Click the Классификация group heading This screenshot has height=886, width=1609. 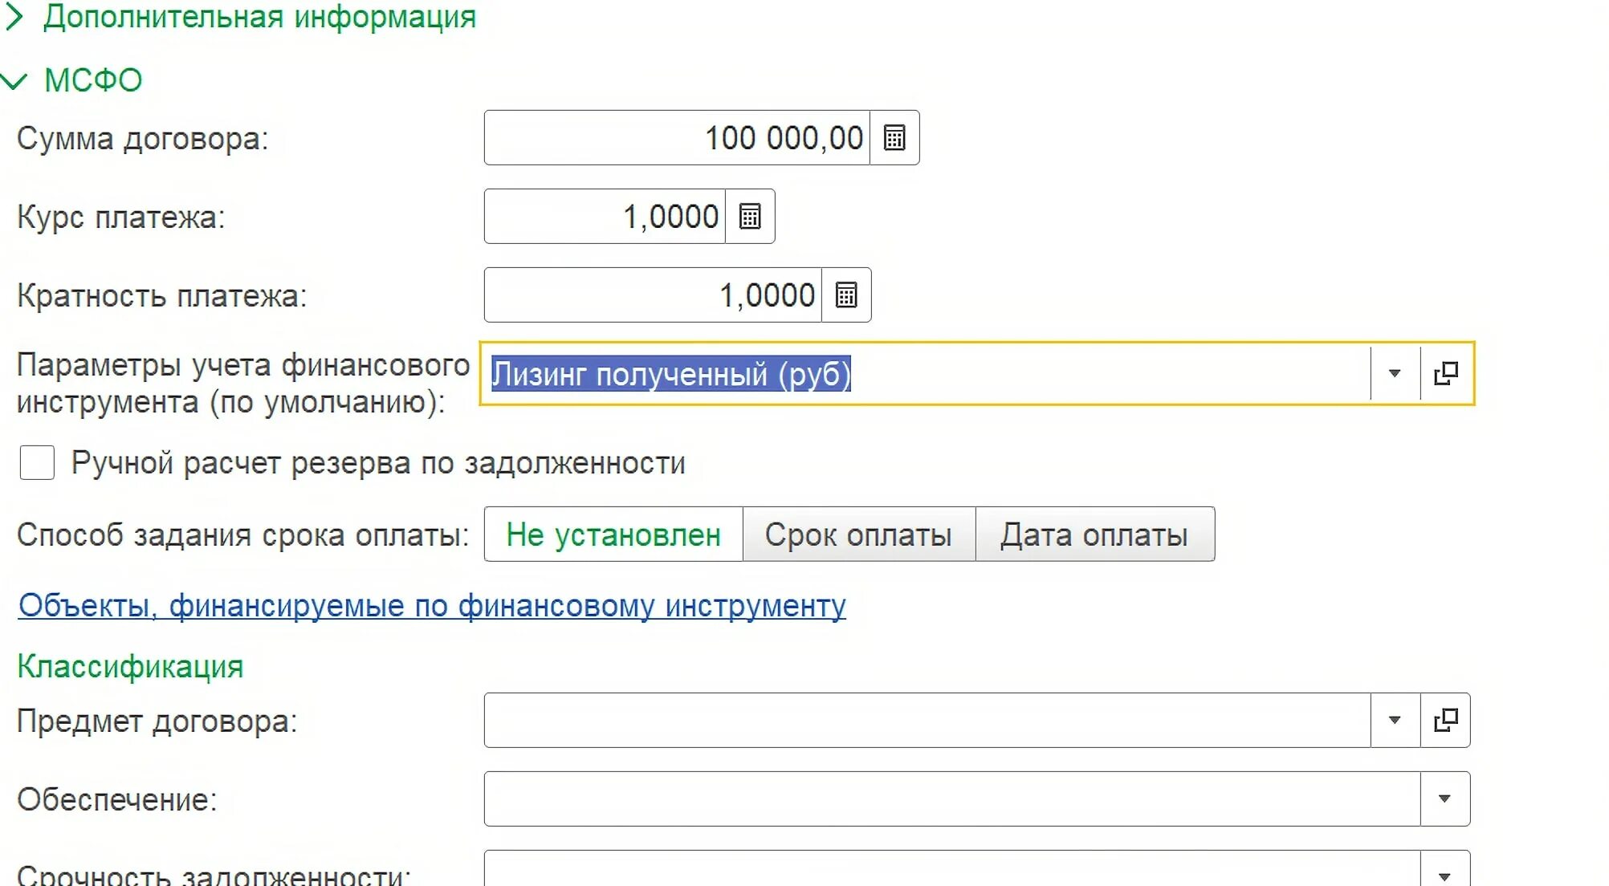click(130, 667)
